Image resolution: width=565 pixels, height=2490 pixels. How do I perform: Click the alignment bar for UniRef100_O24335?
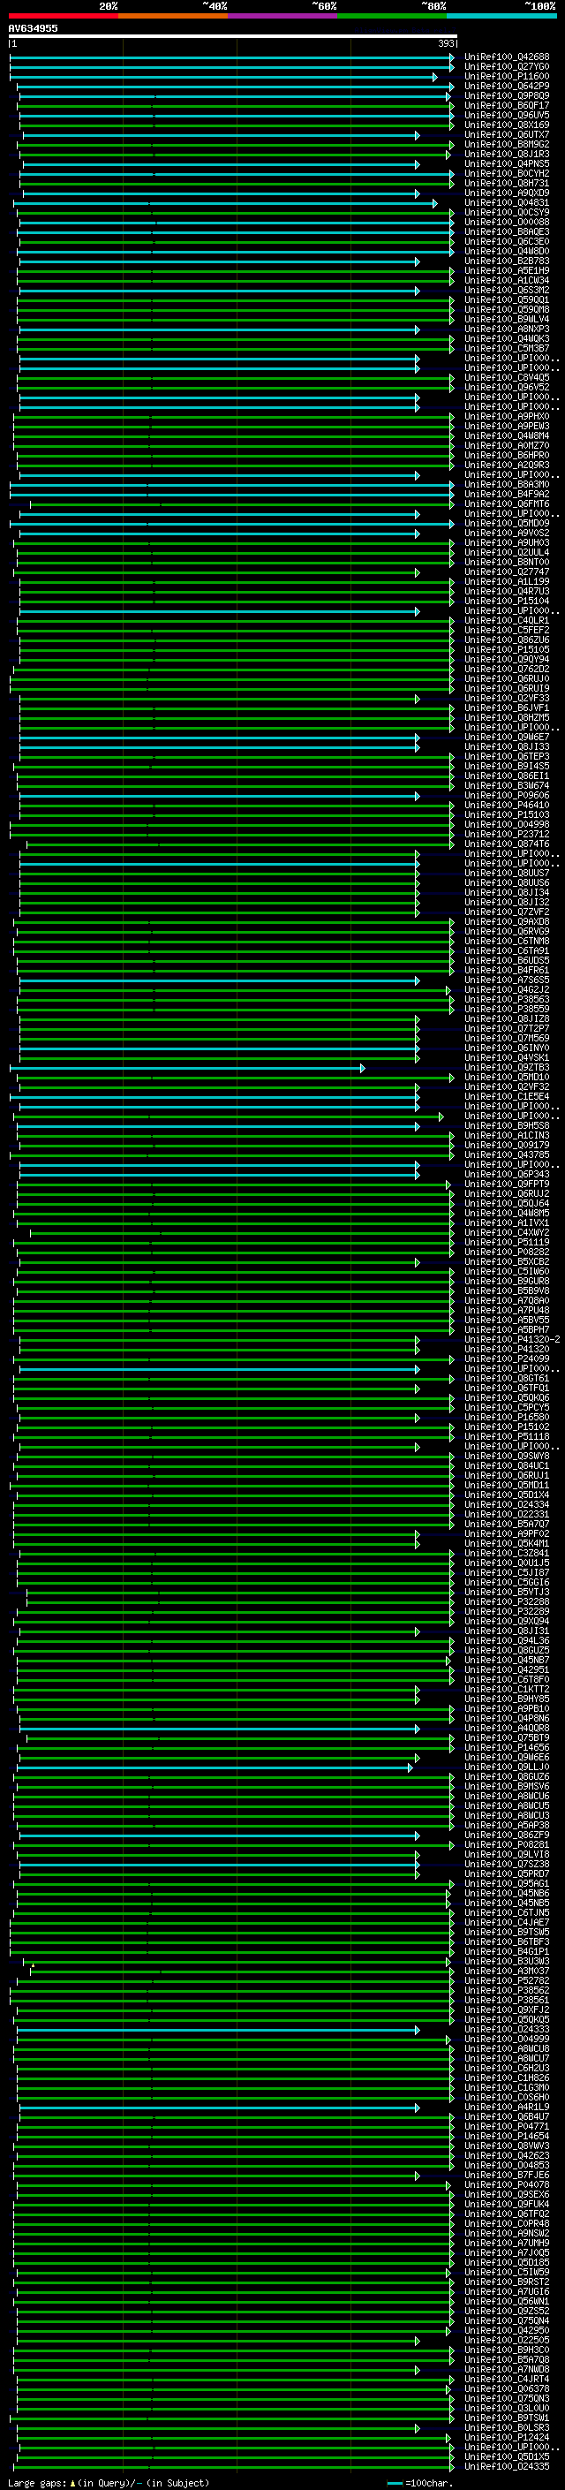pyautogui.click(x=235, y=2466)
